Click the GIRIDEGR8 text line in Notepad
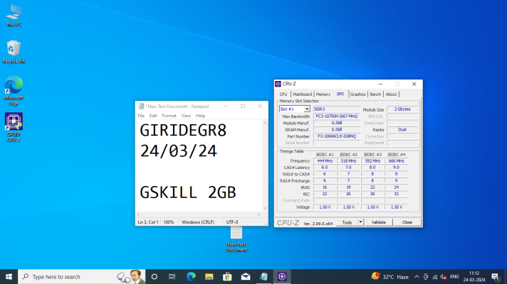Image resolution: width=507 pixels, height=284 pixels. pyautogui.click(x=183, y=131)
